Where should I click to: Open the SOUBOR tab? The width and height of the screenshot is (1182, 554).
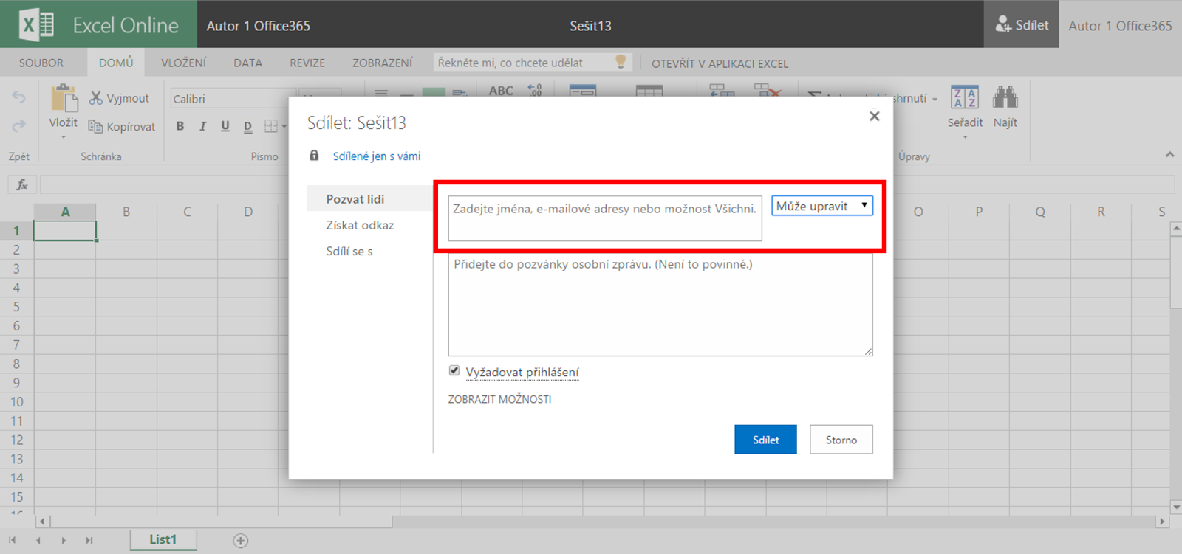41,63
